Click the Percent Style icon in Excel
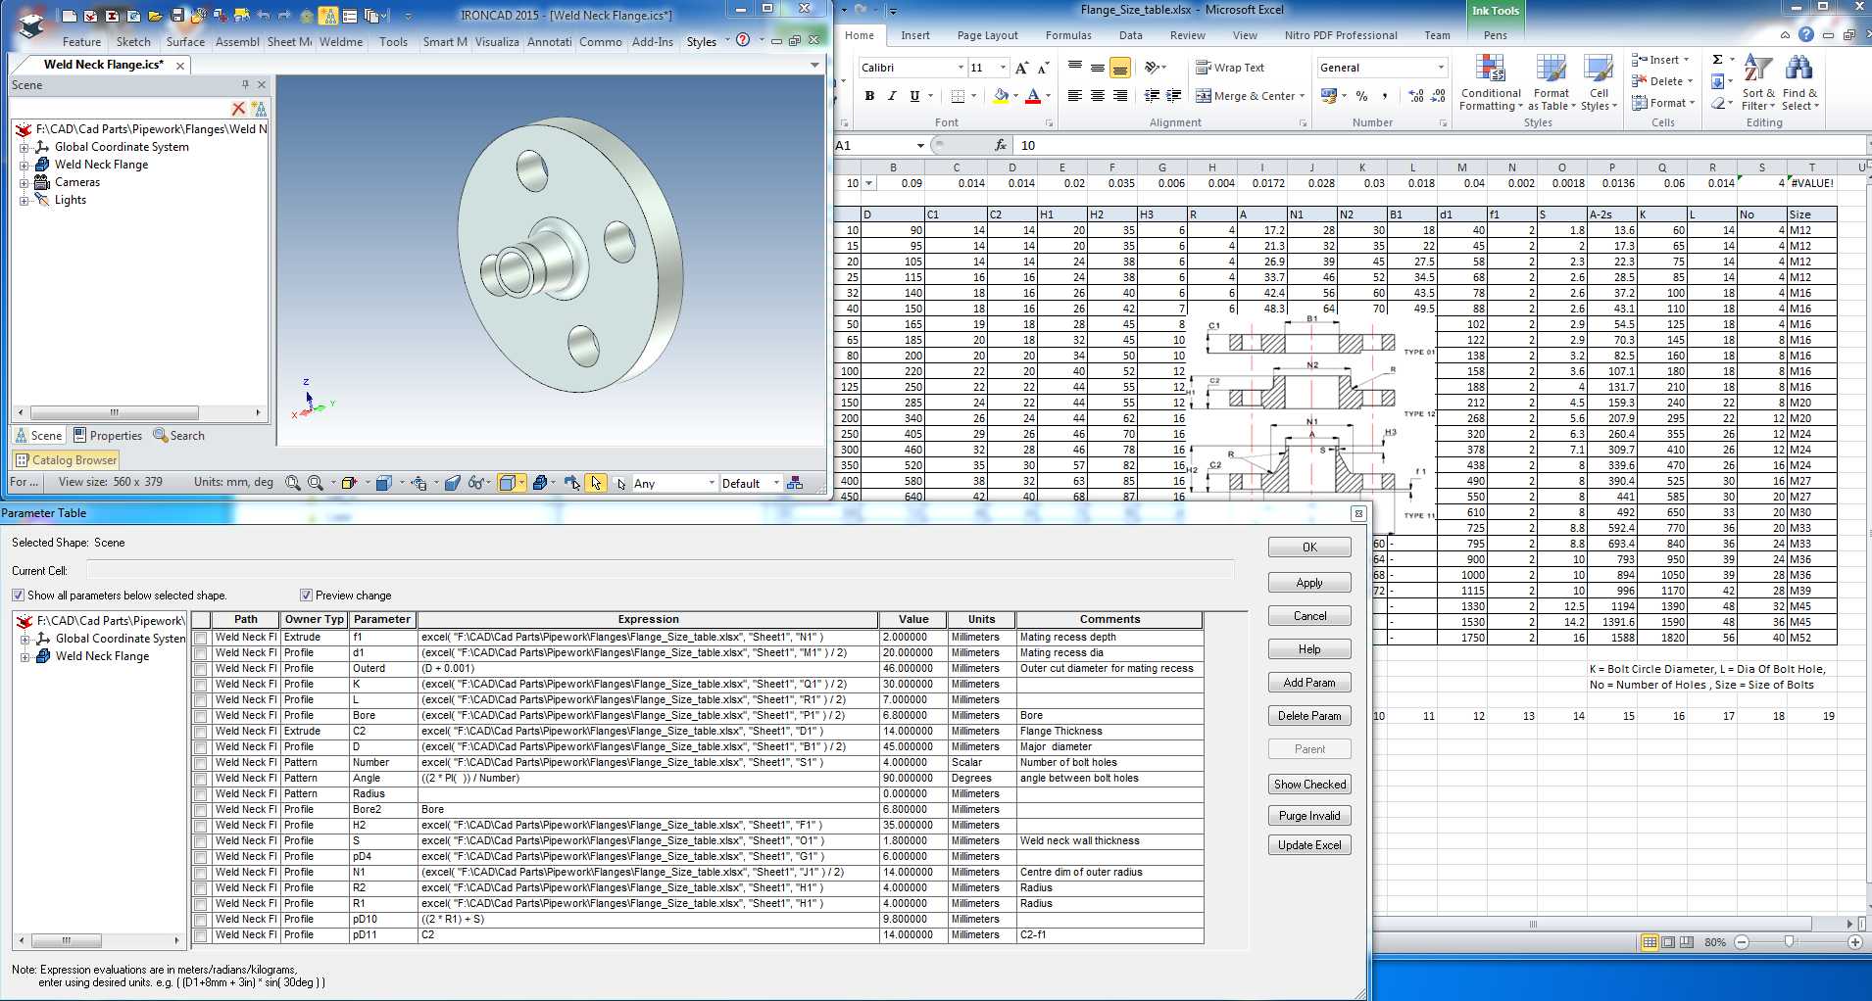 click(1361, 96)
